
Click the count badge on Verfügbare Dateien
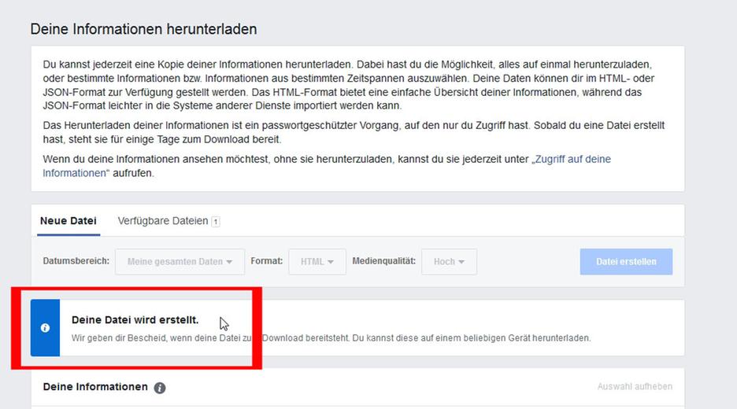tap(215, 221)
